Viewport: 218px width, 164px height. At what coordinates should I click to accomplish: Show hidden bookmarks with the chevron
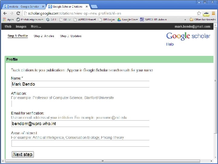[x=185, y=20]
